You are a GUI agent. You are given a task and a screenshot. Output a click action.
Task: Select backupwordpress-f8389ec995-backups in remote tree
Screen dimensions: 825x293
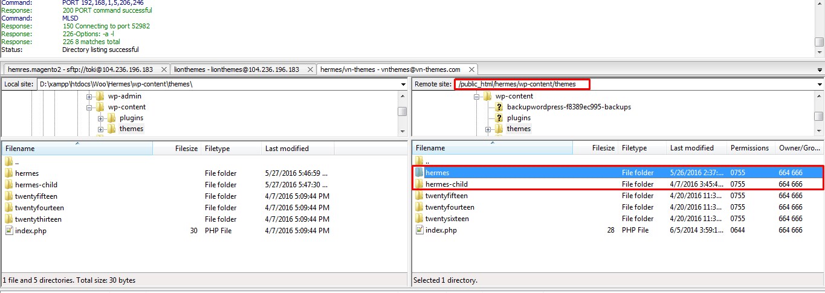point(569,108)
